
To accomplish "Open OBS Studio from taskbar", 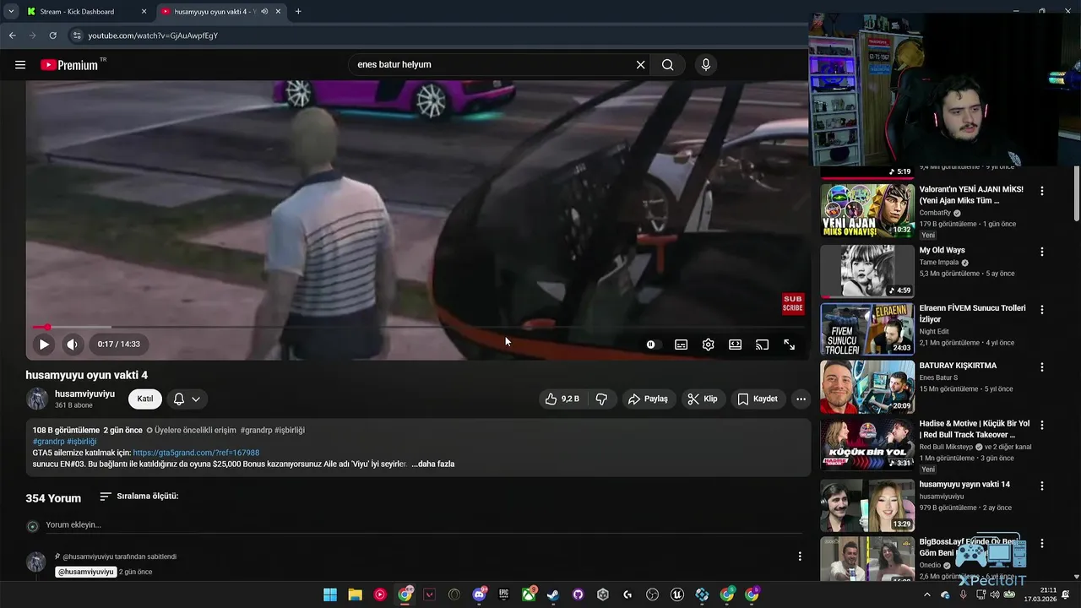I will coord(653,594).
